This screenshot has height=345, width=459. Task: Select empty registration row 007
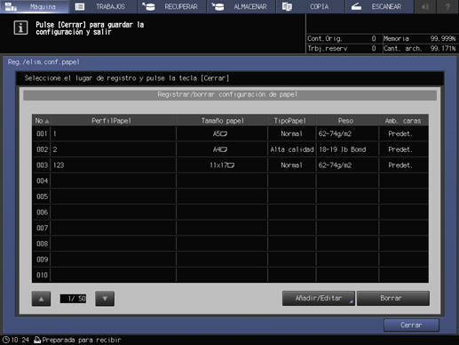coord(230,228)
